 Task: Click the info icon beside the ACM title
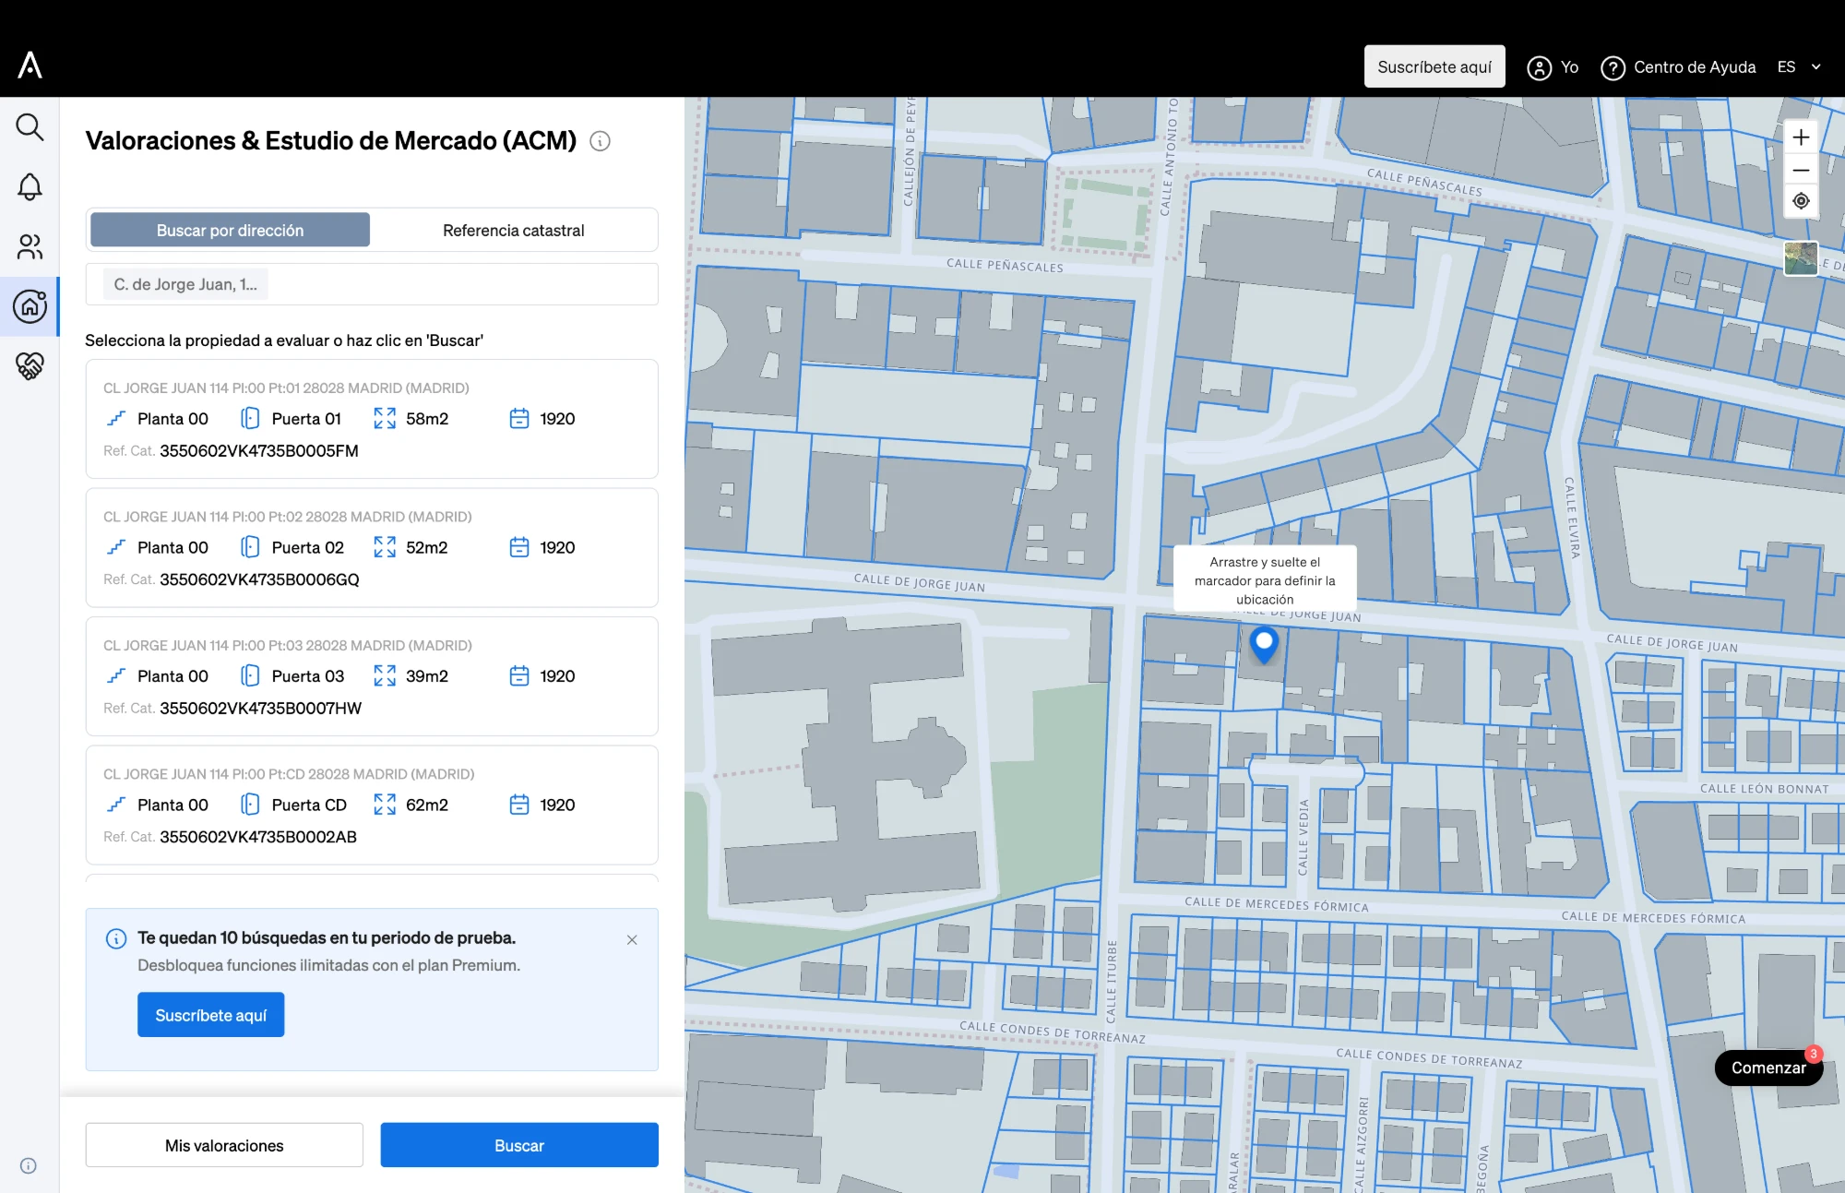click(600, 141)
